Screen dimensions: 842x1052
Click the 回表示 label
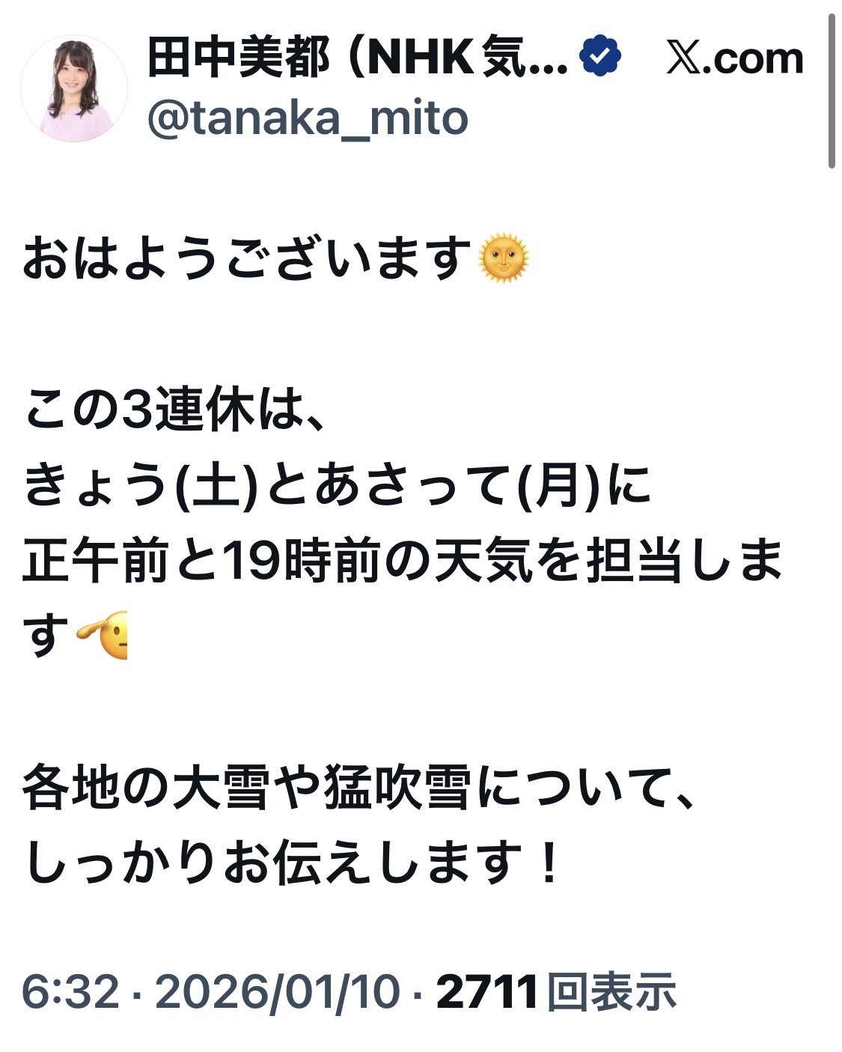point(611,991)
